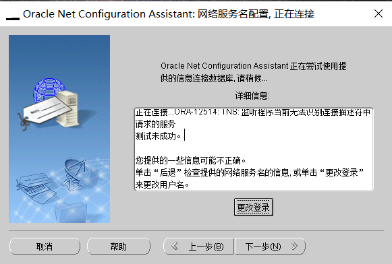Screen dimensions: 392x264
Task: Click the left chevron on the back button
Action: pos(175,246)
